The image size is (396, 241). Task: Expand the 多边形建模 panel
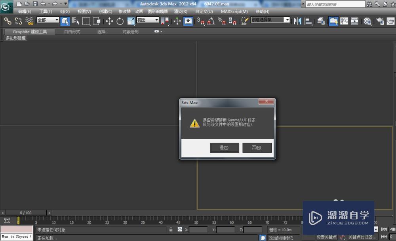tap(16, 38)
